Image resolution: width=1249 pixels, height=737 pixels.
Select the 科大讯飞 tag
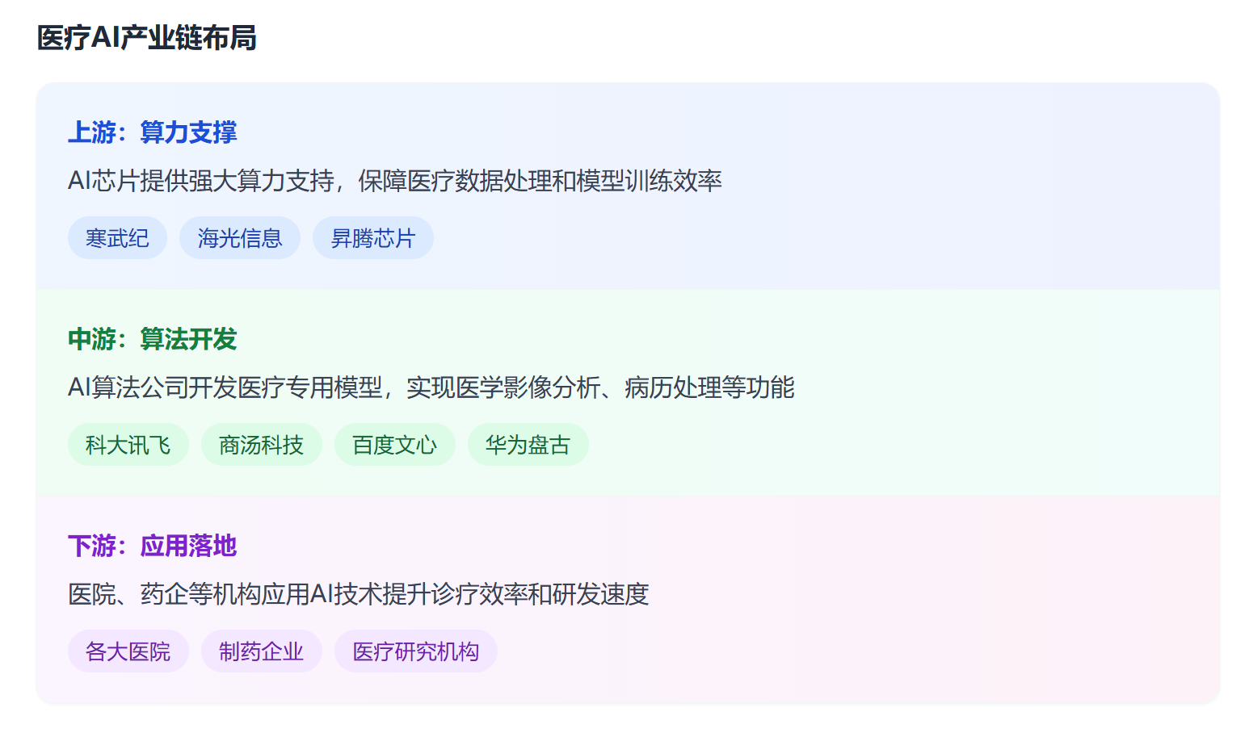pos(128,445)
